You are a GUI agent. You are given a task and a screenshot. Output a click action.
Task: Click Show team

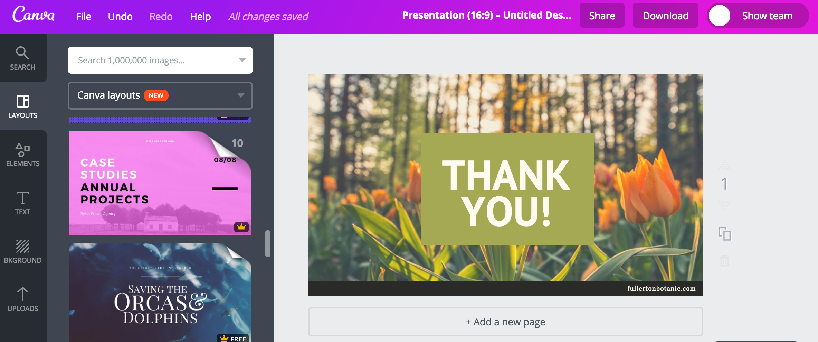tap(767, 16)
